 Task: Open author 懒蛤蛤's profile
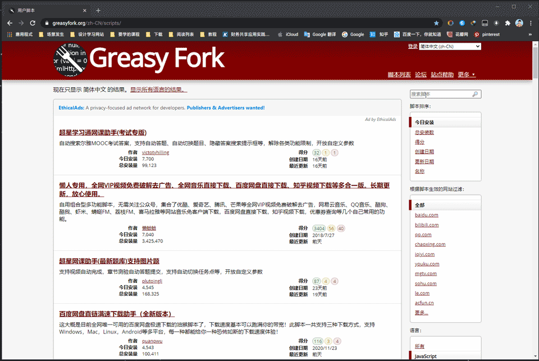[149, 228]
